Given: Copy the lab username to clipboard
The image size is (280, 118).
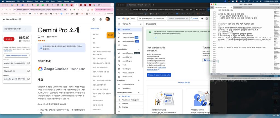Looking at the screenshot, I should [29, 63].
